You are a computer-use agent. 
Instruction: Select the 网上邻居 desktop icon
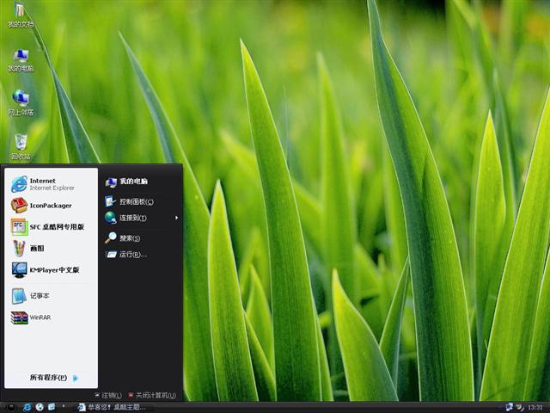(x=21, y=102)
